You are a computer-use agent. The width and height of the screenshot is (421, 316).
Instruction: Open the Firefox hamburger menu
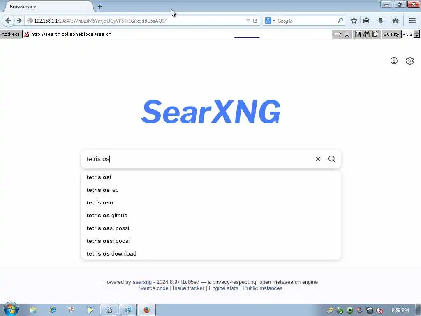click(x=412, y=21)
